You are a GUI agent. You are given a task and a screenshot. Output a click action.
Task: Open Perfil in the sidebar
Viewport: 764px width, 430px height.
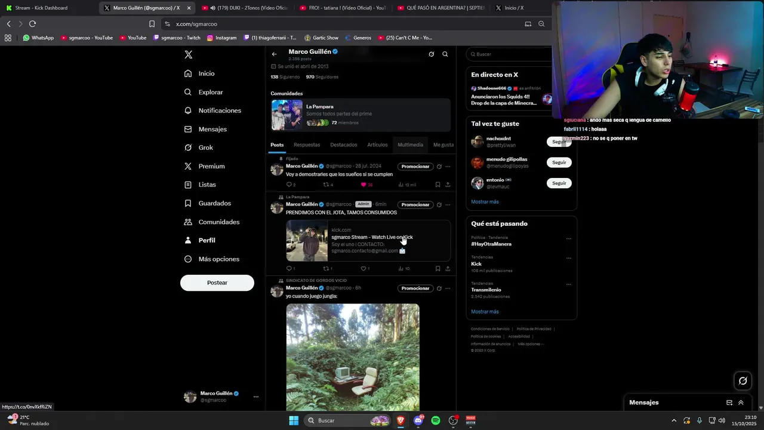point(200,240)
